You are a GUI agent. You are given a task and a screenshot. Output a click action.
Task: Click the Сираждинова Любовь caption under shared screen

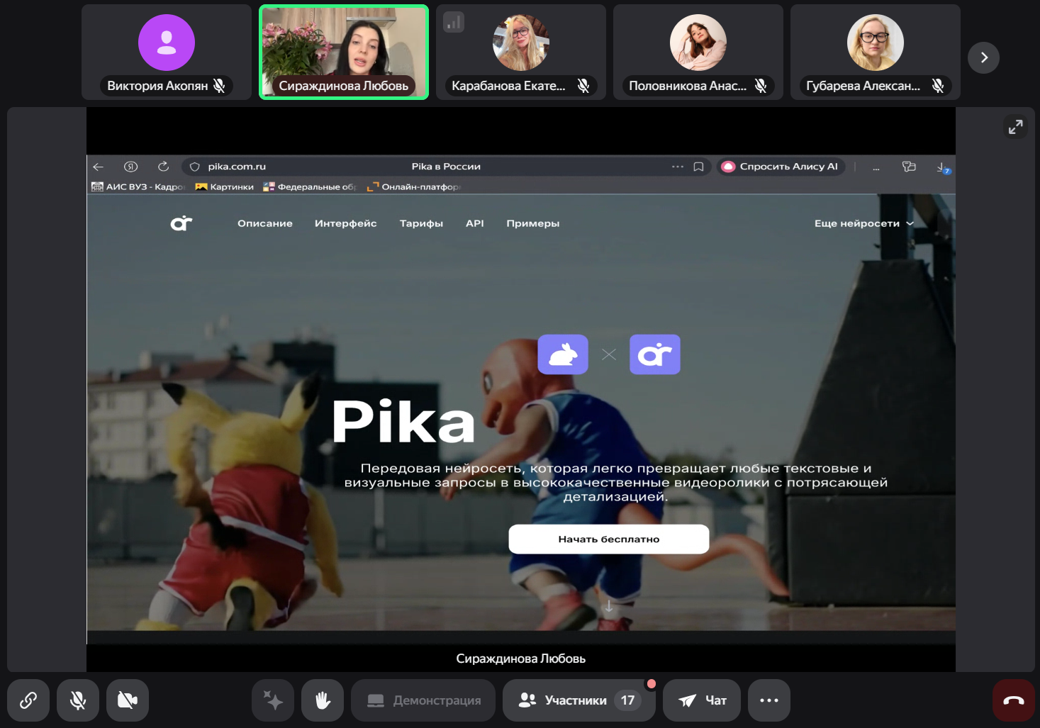(521, 659)
